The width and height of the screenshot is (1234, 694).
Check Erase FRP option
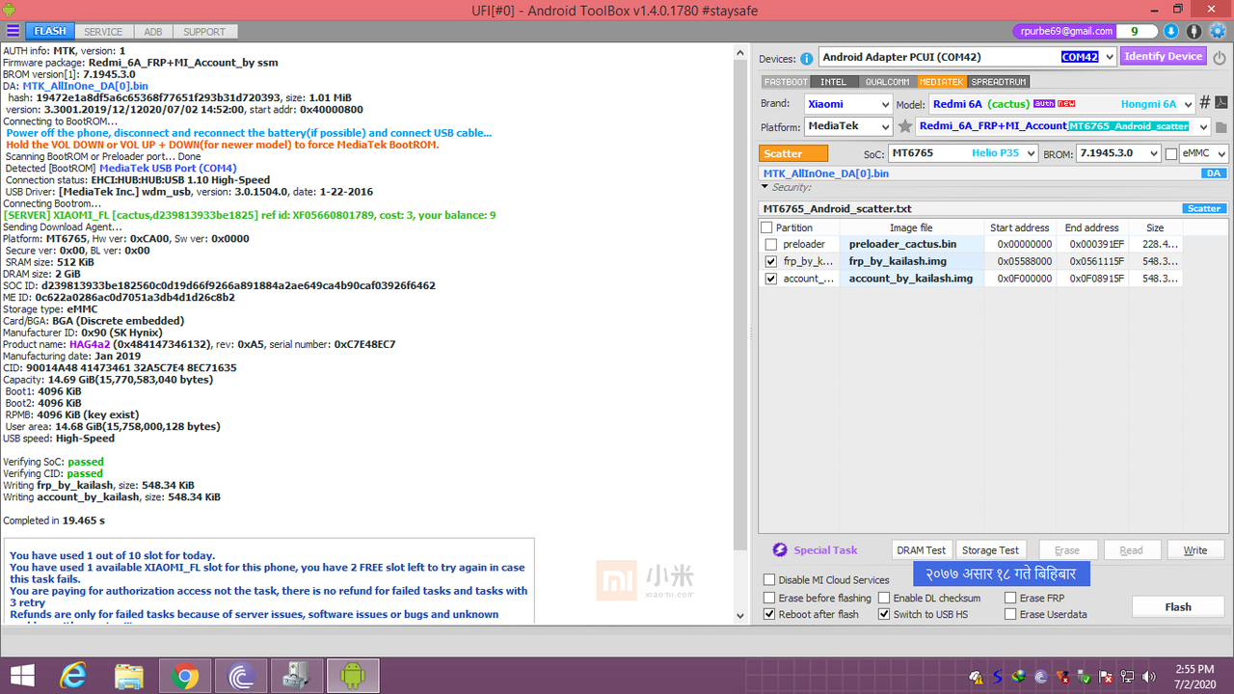tap(1010, 599)
